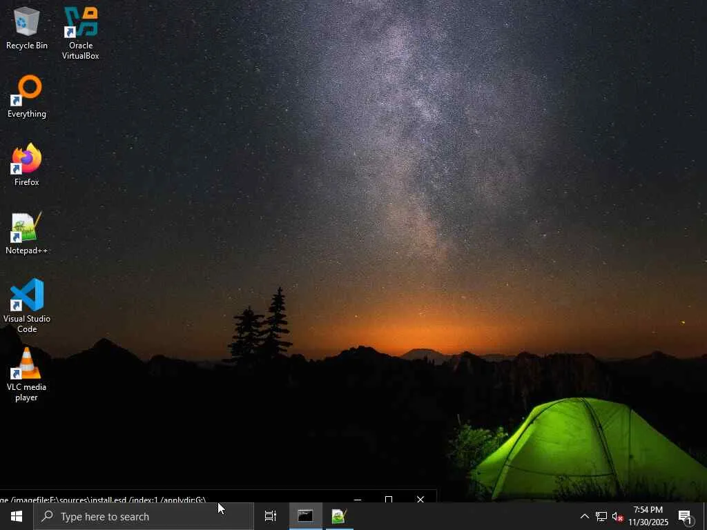The height and width of the screenshot is (530, 707).
Task: Open the Windows Start menu
Action: [17, 516]
